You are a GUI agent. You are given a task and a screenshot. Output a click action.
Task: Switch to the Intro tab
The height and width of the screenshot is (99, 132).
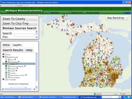(6, 45)
